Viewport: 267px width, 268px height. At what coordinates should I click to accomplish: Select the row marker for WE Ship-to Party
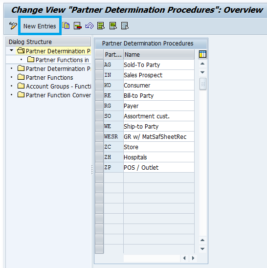coord(99,126)
